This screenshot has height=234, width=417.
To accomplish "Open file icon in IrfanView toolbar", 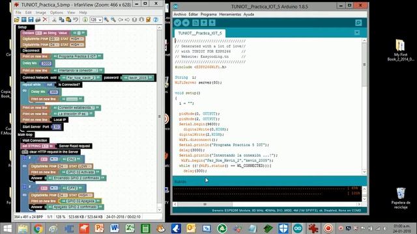I will (17, 19).
